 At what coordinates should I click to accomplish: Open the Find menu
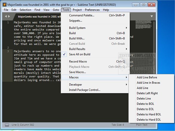pyautogui.click(x=37, y=10)
